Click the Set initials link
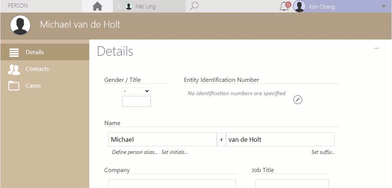 [174, 152]
